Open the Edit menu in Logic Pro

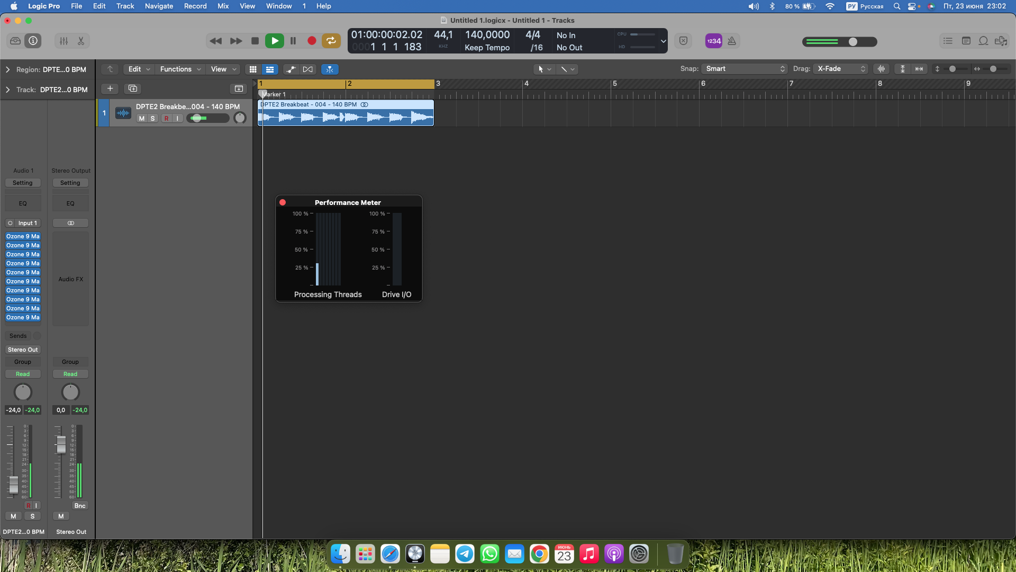click(98, 6)
